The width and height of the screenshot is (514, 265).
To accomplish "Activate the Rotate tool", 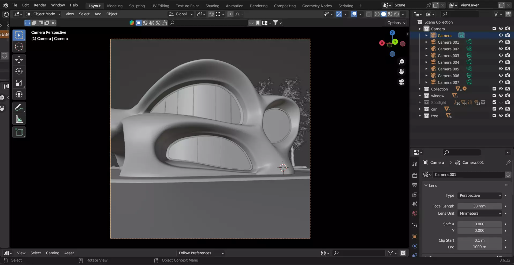I will coord(19,71).
